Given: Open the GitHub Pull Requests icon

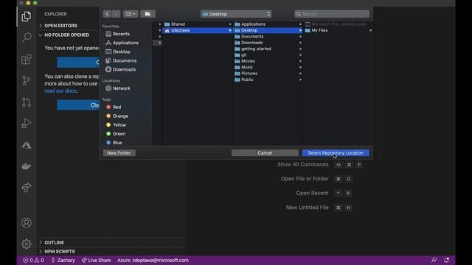Looking at the screenshot, I should (x=27, y=102).
